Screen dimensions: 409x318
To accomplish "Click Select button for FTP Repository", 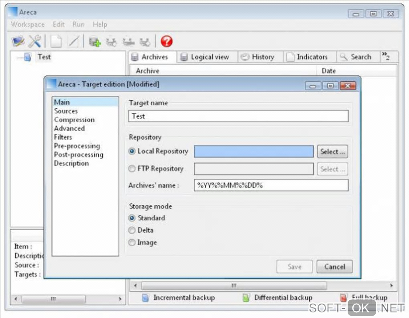I will pos(332,169).
